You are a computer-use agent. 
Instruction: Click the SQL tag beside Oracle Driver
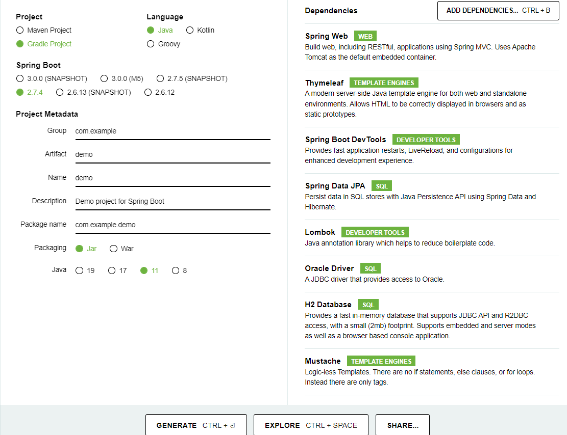point(371,268)
